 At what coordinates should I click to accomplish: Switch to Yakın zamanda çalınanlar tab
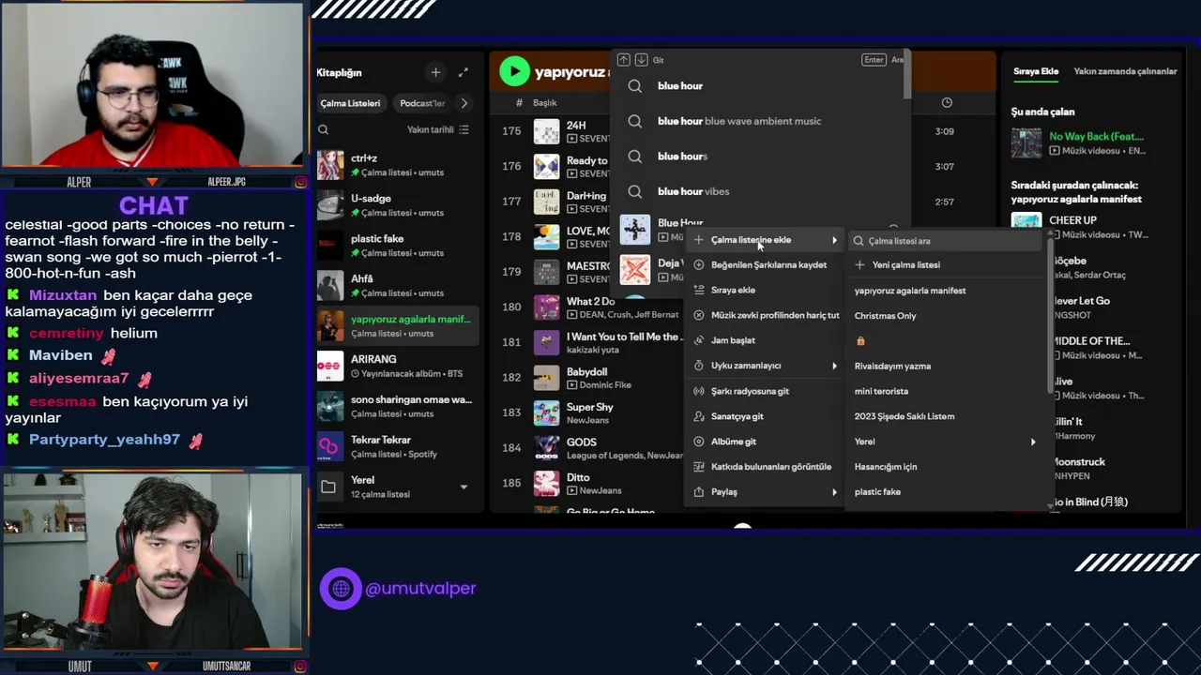pos(1125,71)
